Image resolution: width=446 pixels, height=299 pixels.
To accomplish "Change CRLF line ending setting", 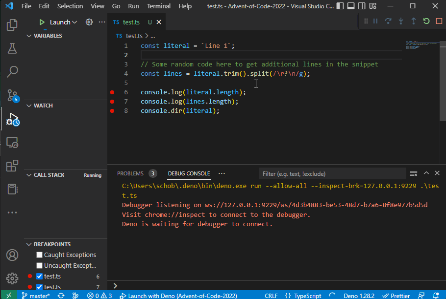I will click(x=271, y=296).
